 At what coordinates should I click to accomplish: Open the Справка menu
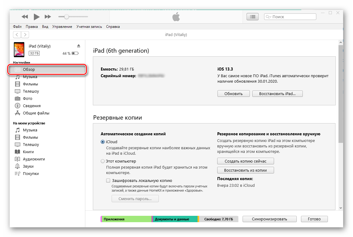(x=113, y=27)
